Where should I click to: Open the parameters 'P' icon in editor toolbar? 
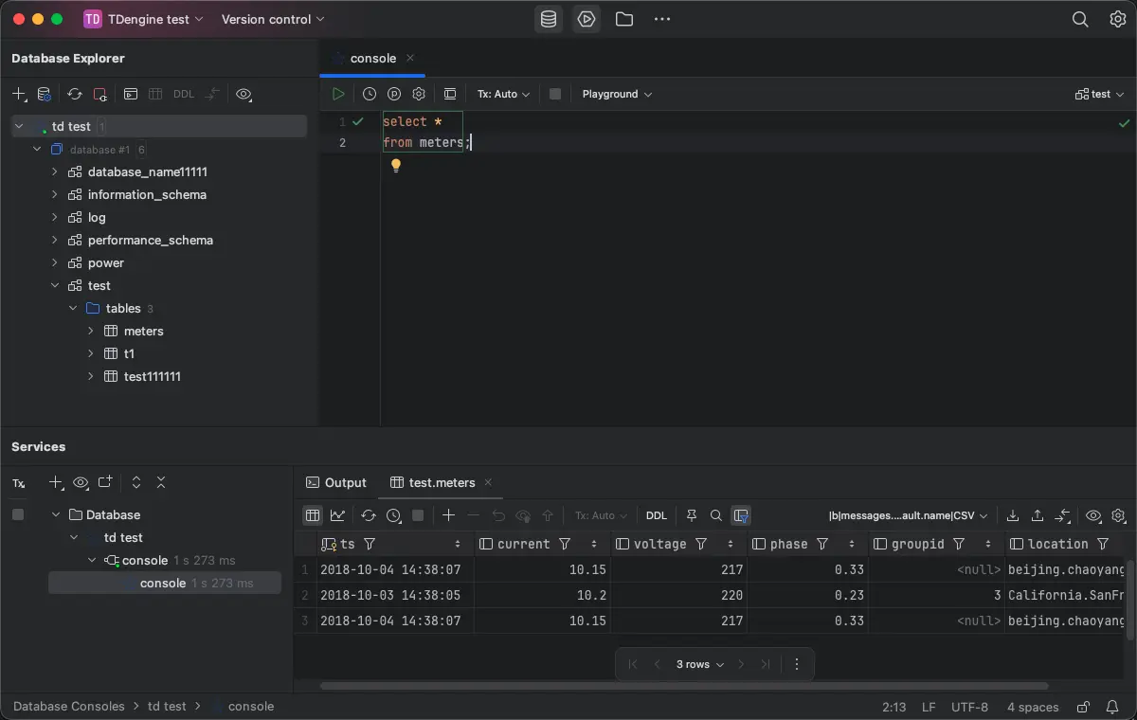click(394, 94)
